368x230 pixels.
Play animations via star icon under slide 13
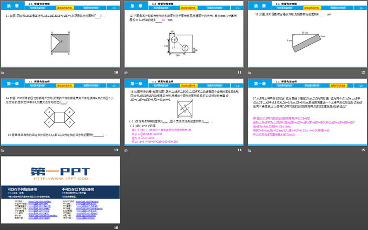[2, 150]
